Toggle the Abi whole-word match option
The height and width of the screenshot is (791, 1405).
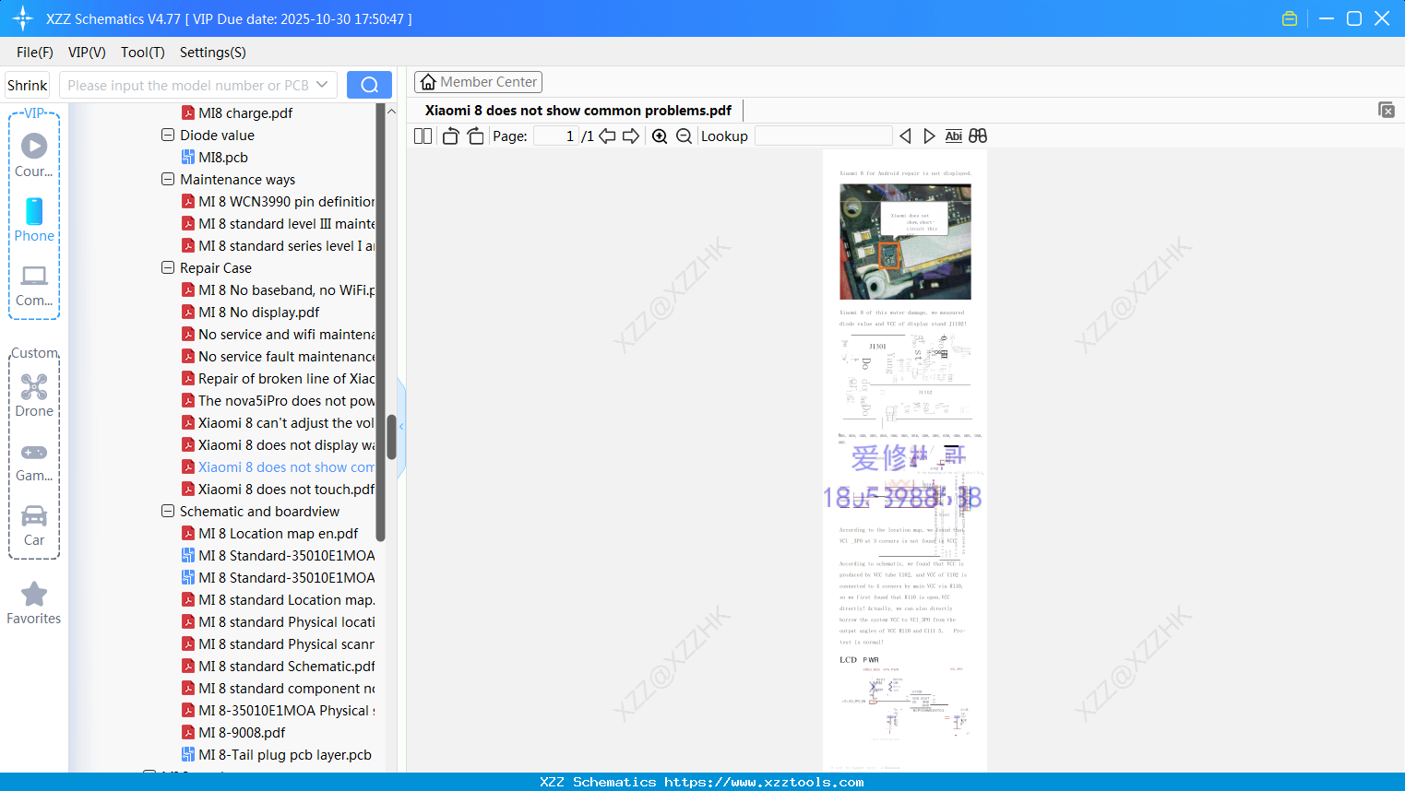(x=954, y=136)
